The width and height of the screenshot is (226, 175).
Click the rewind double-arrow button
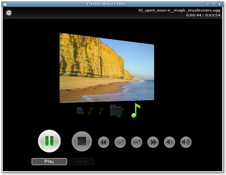104,142
